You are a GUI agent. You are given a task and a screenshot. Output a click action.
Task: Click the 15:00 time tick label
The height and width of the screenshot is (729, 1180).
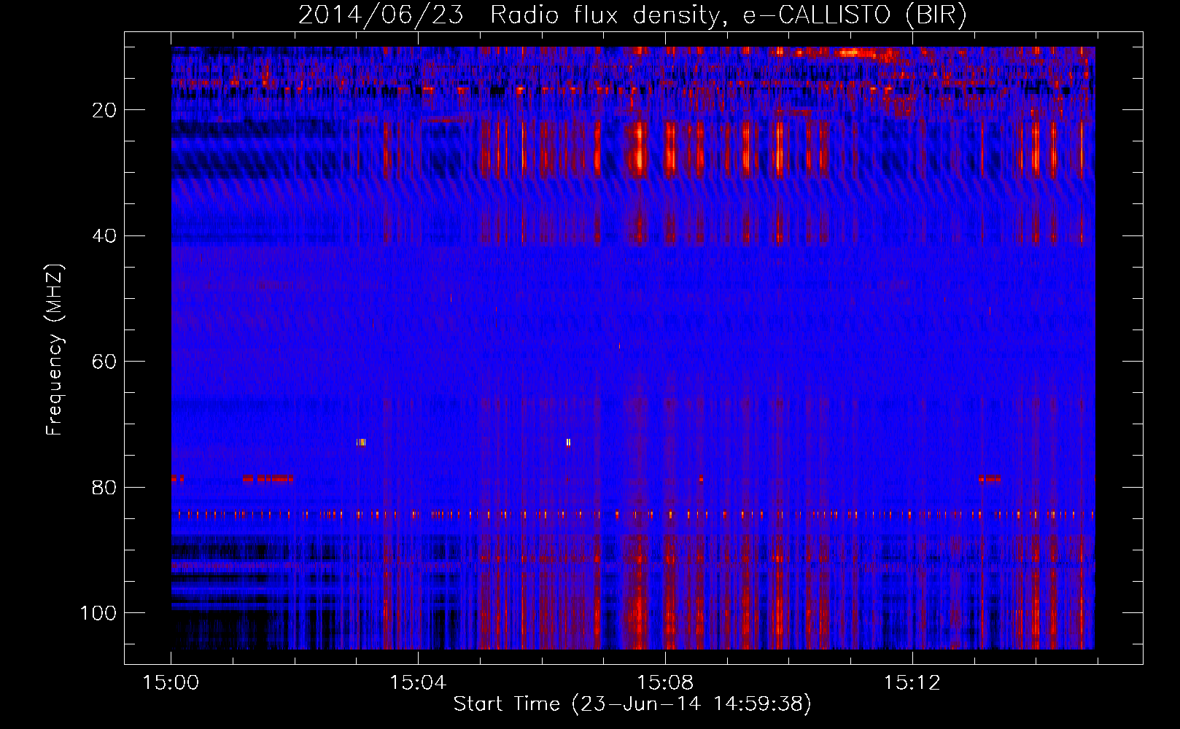(171, 683)
